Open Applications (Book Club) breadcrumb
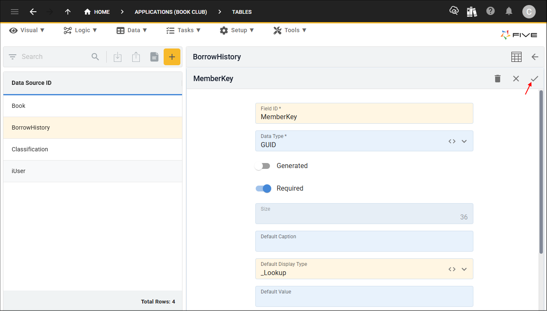Image resolution: width=547 pixels, height=311 pixels. [x=171, y=12]
